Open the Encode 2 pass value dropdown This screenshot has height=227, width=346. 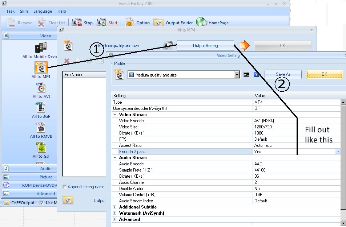pos(338,152)
